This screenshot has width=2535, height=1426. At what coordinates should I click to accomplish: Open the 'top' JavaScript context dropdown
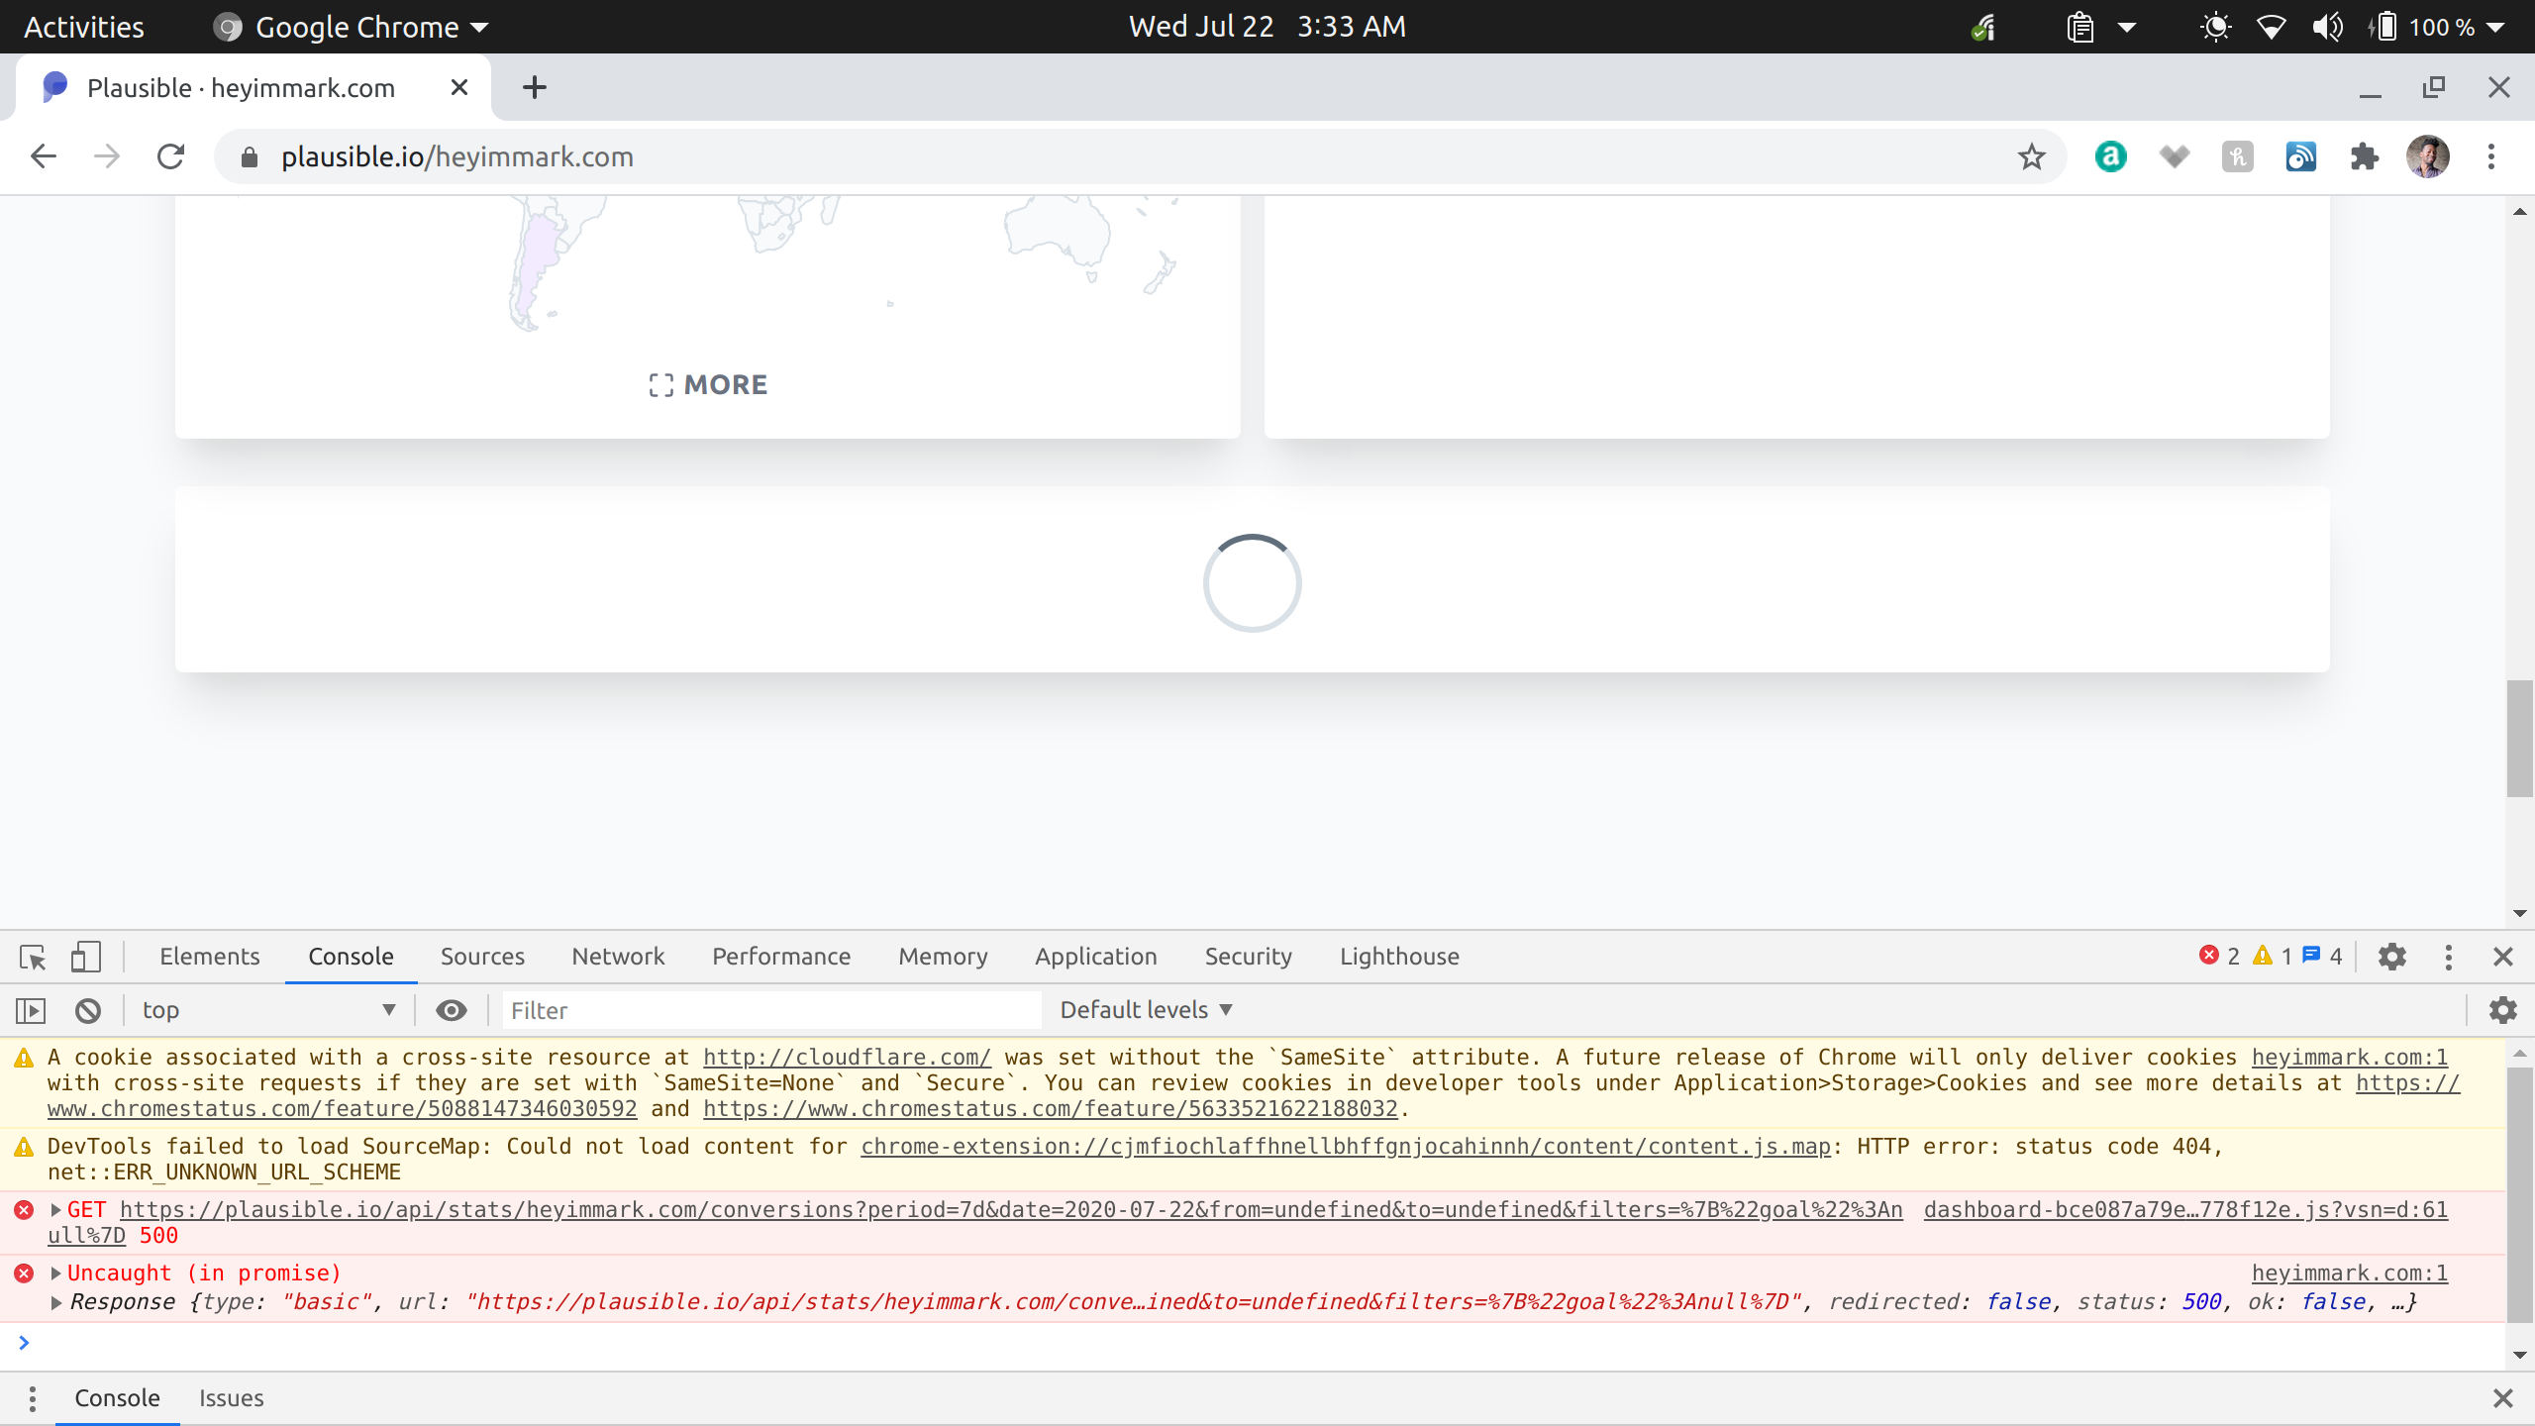(x=267, y=1010)
